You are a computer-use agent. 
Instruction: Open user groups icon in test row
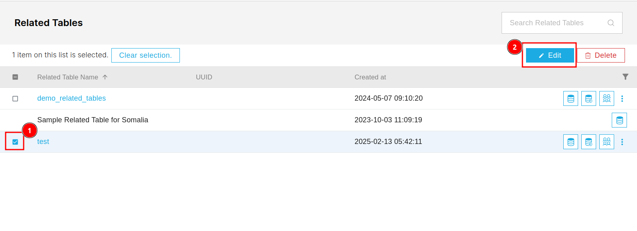pos(607,142)
